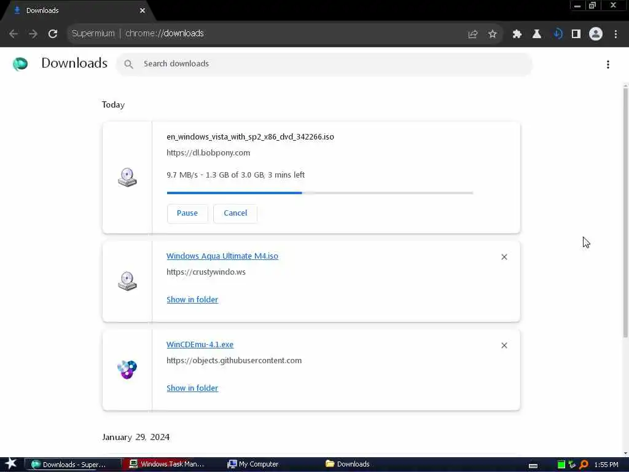Show Windows Aqua Ultimate M4.iso in folder

192,300
